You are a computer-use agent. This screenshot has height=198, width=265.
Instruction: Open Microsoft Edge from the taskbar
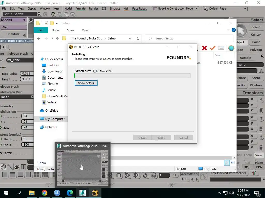pyautogui.click(x=70, y=193)
